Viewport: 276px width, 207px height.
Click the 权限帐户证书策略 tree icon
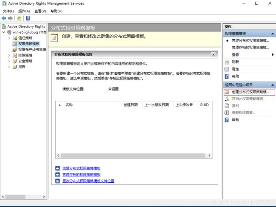coord(15,49)
